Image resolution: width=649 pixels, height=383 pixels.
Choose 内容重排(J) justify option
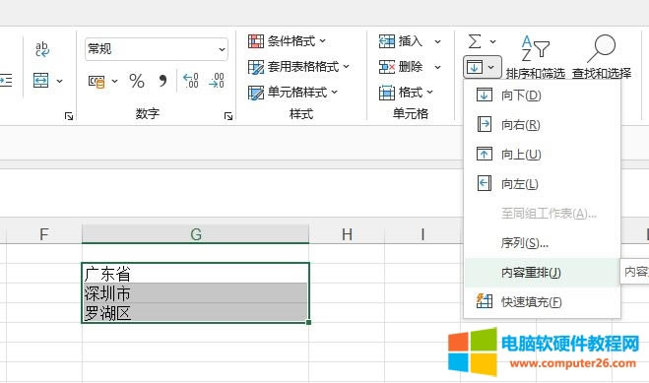tap(543, 272)
